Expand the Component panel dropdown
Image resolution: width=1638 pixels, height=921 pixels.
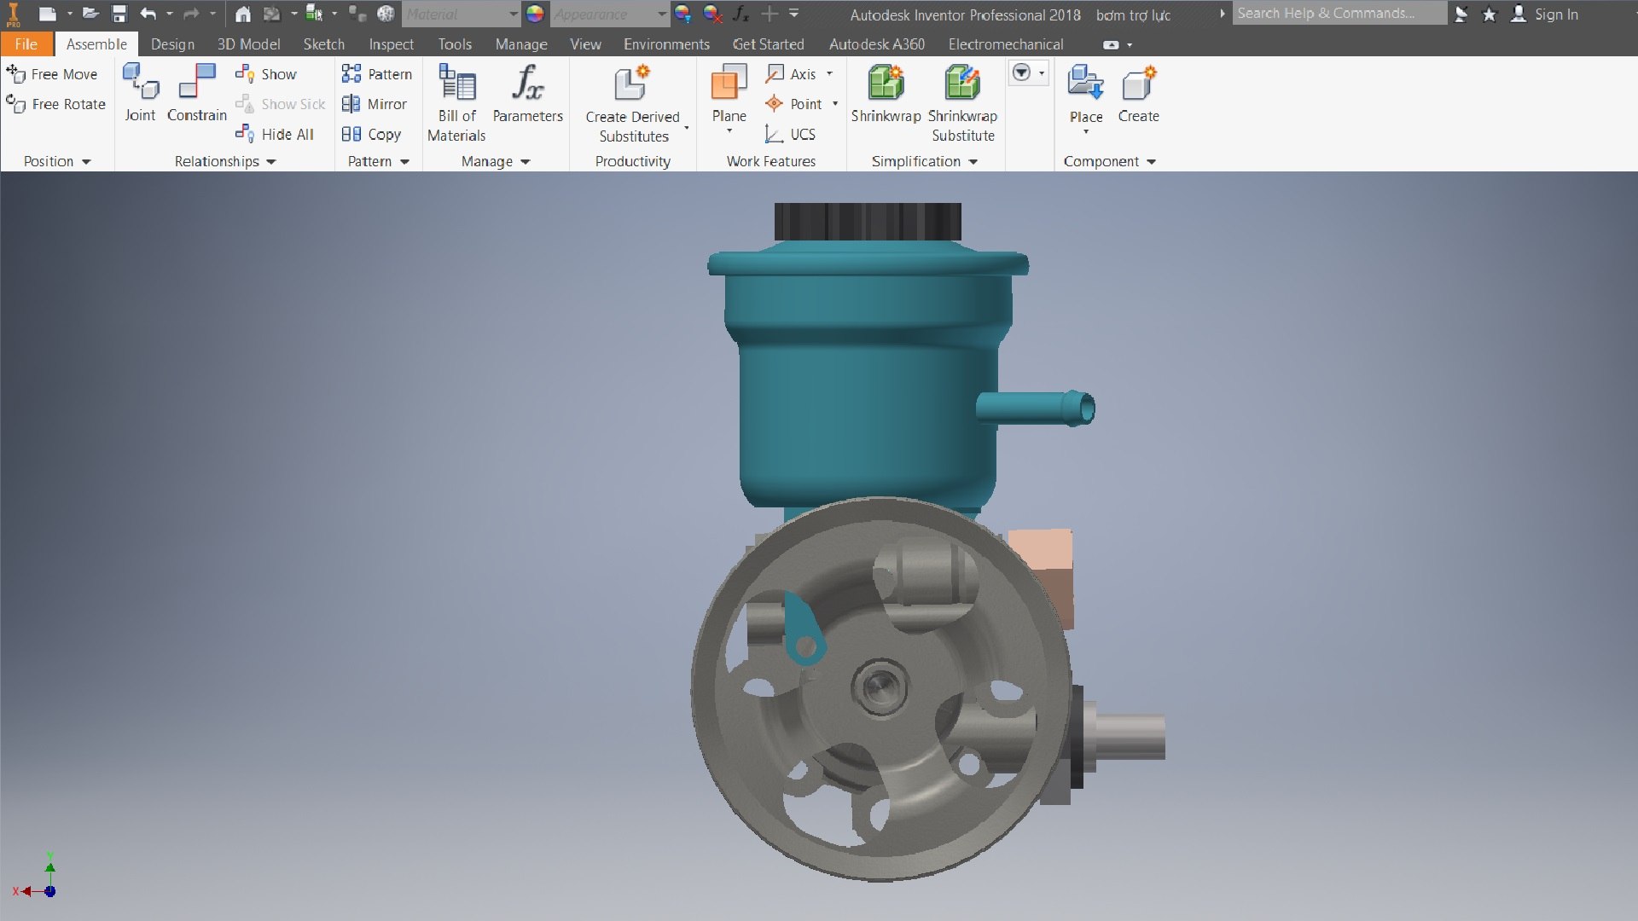[x=1109, y=161]
